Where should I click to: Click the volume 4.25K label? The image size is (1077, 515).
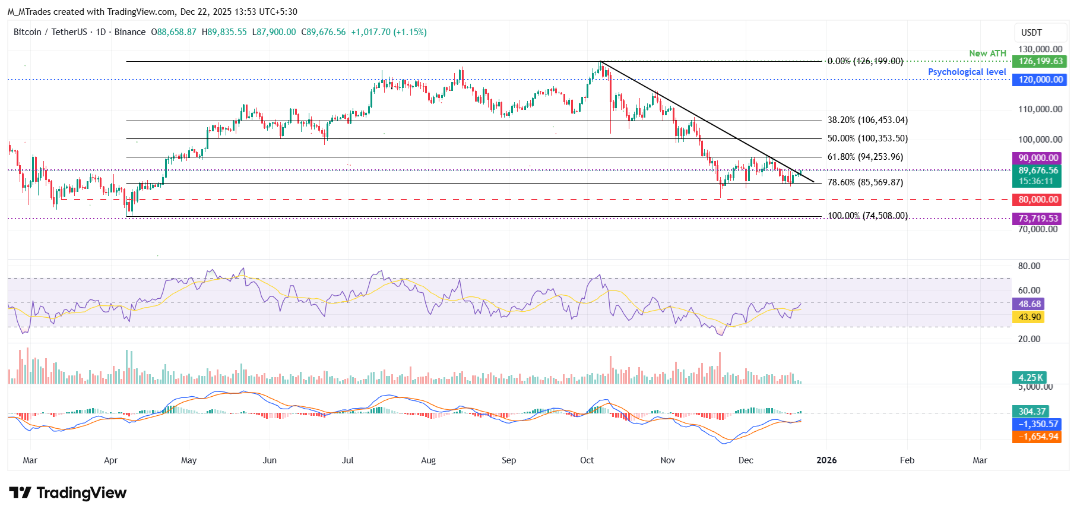coord(1030,378)
